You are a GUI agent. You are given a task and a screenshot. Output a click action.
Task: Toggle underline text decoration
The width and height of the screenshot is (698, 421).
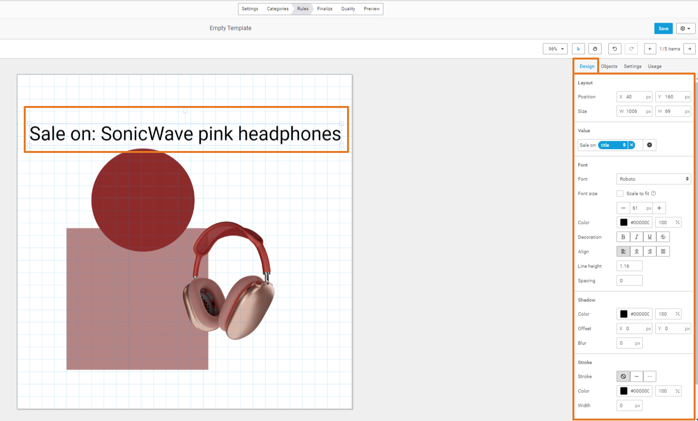tap(650, 237)
